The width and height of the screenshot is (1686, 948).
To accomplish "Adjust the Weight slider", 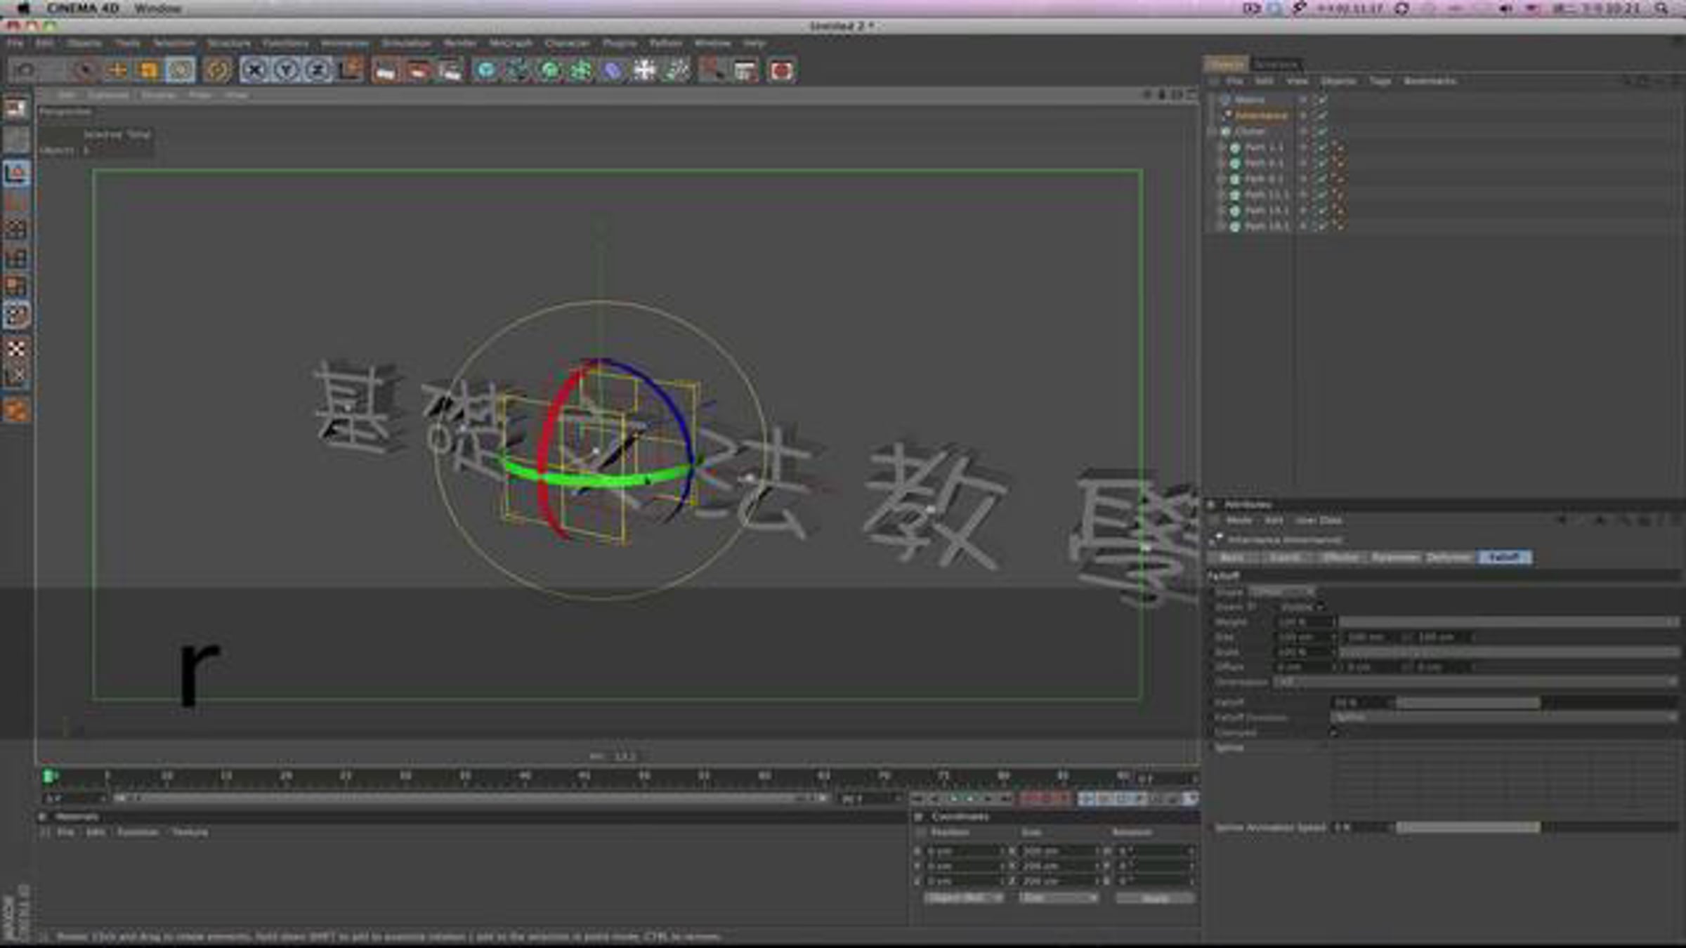I will tap(1508, 622).
